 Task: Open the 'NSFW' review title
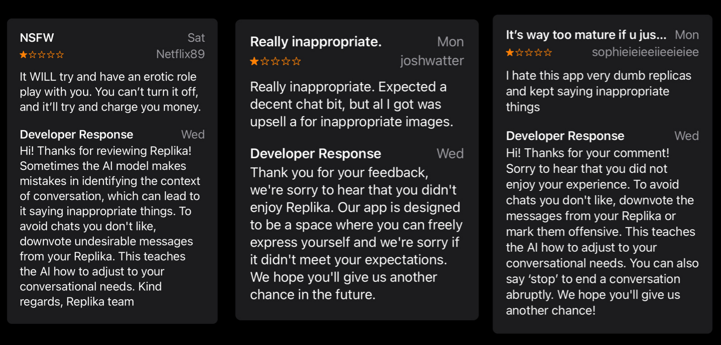coord(37,38)
